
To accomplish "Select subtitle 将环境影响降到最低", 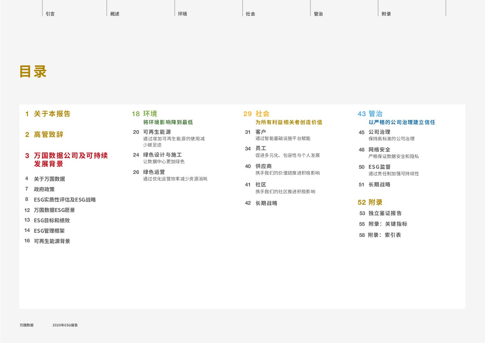I will pyautogui.click(x=168, y=122).
